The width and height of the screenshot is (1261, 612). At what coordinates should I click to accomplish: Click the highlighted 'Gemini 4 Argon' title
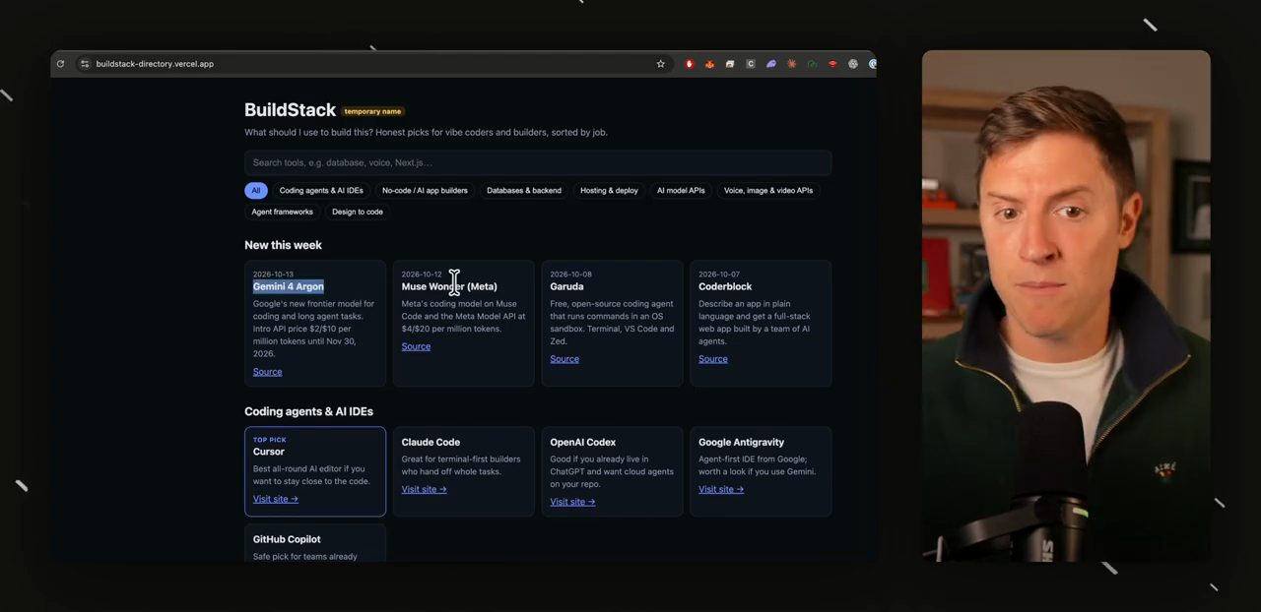pyautogui.click(x=289, y=286)
